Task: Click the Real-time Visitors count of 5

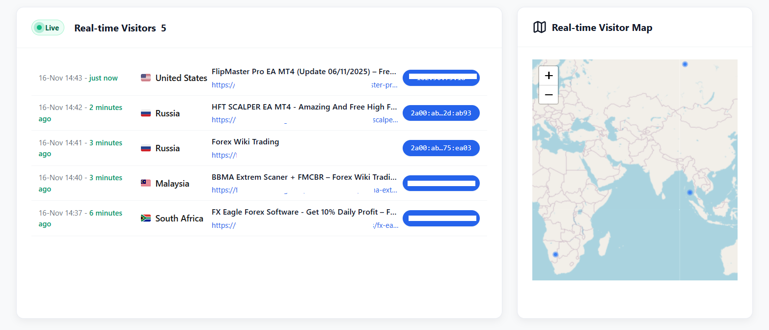Action: tap(164, 28)
